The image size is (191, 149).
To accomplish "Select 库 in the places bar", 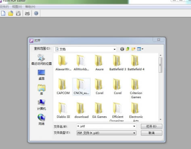I will point(42,90).
